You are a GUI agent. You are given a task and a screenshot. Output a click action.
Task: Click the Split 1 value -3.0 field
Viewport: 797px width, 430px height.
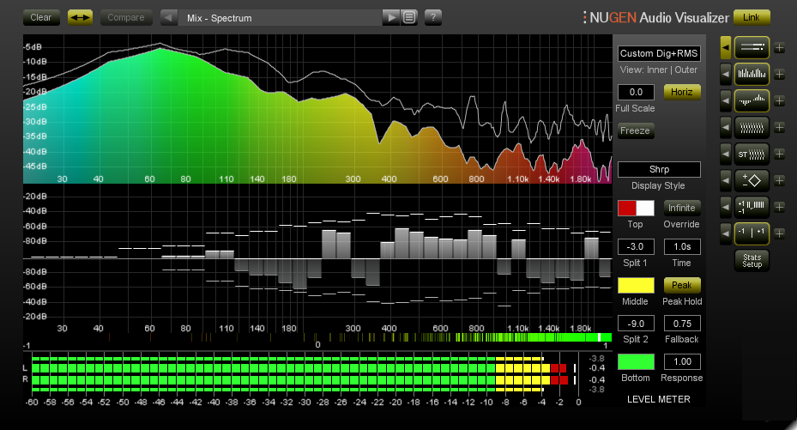(636, 246)
